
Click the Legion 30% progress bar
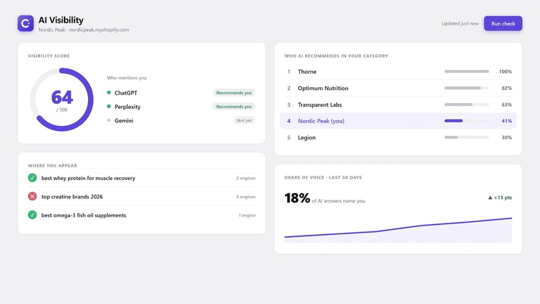(467, 137)
